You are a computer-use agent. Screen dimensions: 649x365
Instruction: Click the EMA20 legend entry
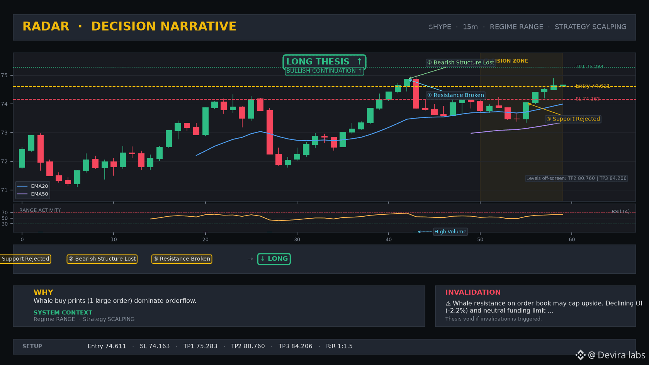coord(33,186)
